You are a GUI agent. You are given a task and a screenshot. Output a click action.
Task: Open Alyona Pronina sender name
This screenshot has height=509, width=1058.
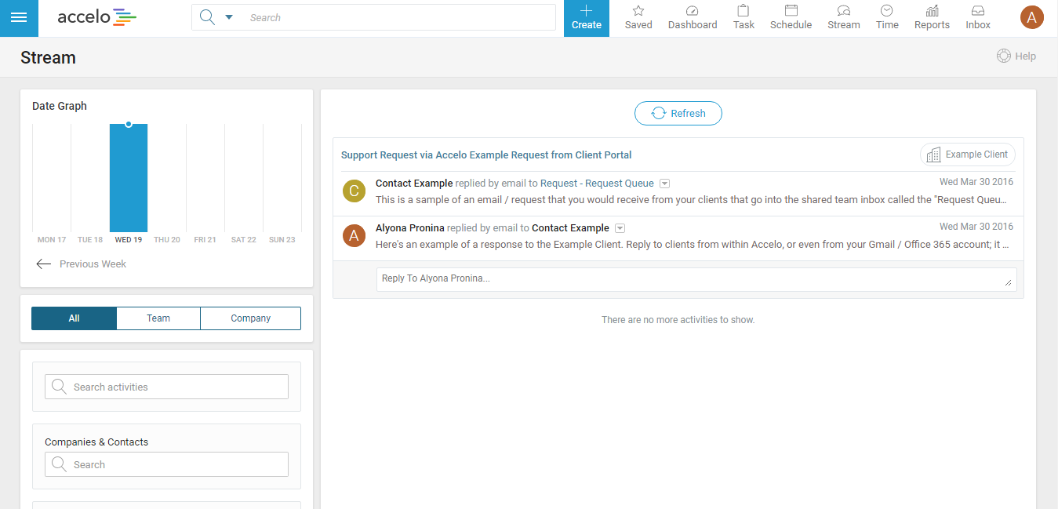point(410,228)
